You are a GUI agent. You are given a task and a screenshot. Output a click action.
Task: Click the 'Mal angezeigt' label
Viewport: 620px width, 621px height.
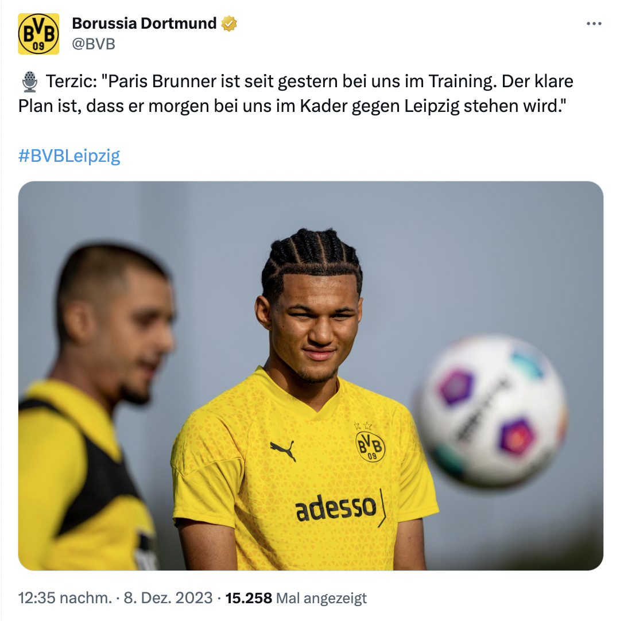(321, 598)
